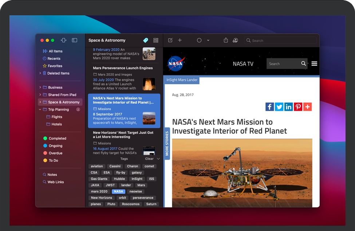Click the tag filter icon in list header
This screenshot has height=231, width=355.
[x=146, y=40]
